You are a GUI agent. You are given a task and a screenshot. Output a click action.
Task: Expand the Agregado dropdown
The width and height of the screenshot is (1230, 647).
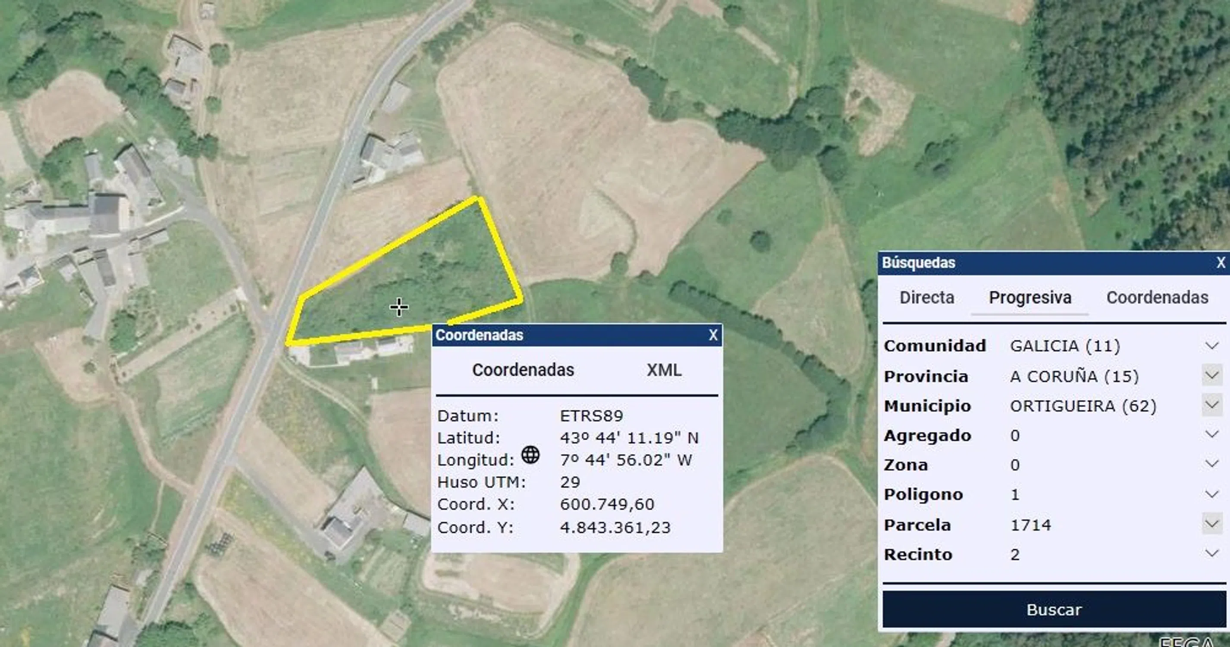point(1211,434)
